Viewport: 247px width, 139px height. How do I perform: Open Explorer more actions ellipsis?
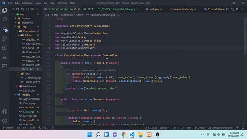tap(38, 9)
